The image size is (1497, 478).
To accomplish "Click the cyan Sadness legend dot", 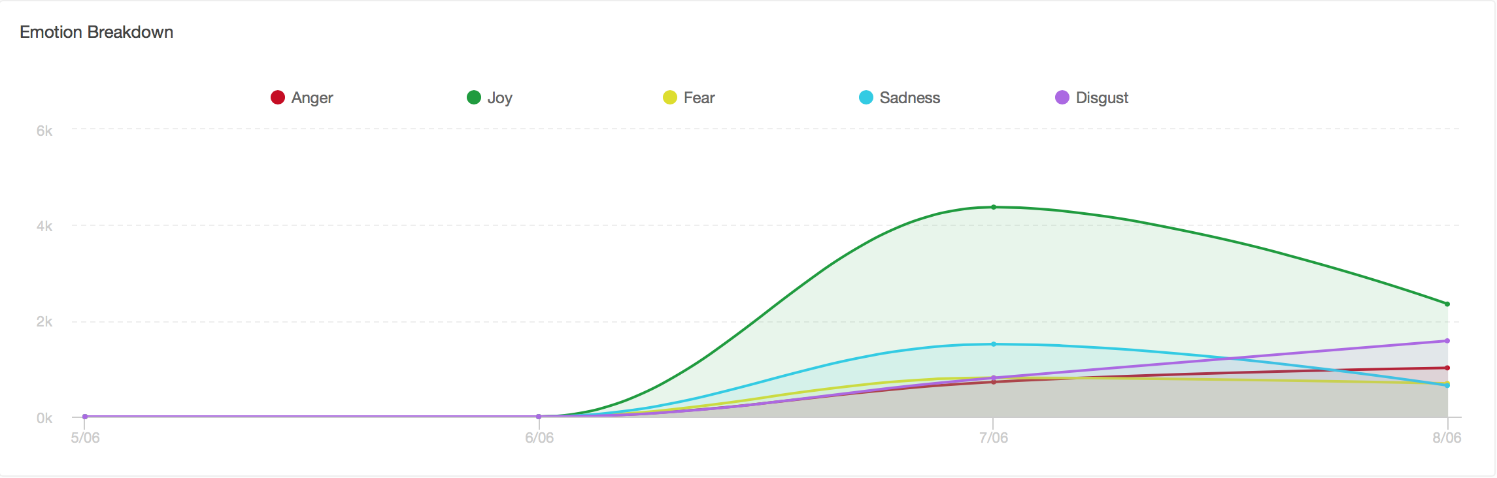I will [866, 97].
